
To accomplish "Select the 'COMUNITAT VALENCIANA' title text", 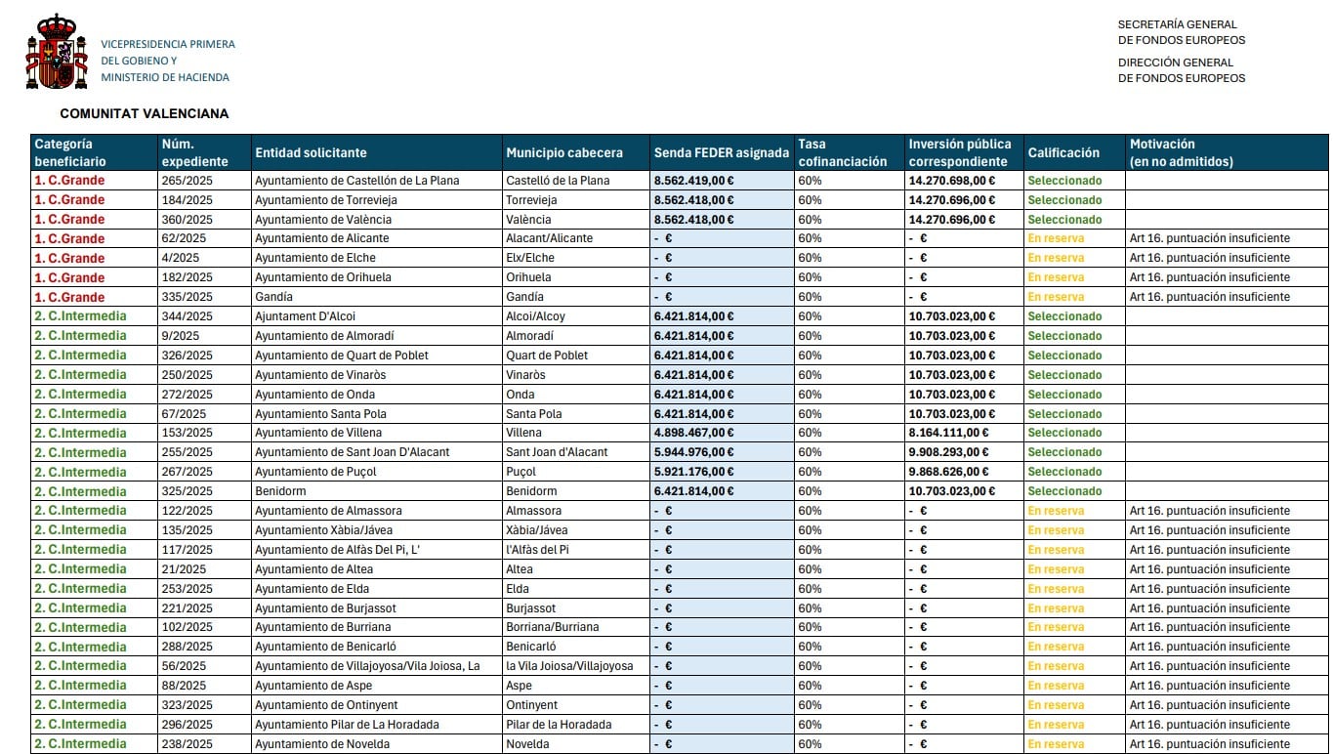I will [145, 114].
